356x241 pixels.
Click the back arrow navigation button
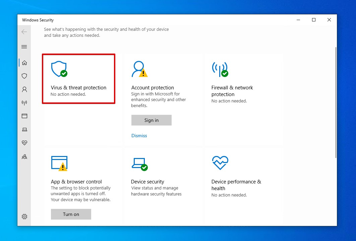24,32
